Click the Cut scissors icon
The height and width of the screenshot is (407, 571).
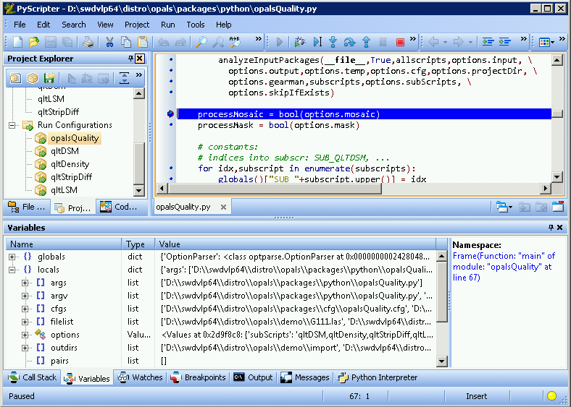click(x=109, y=42)
